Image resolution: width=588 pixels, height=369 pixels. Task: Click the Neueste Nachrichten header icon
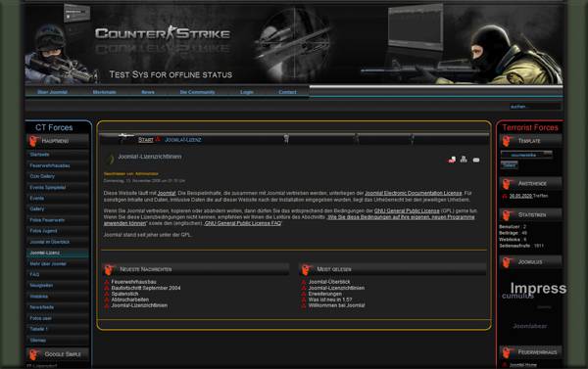[x=109, y=269]
